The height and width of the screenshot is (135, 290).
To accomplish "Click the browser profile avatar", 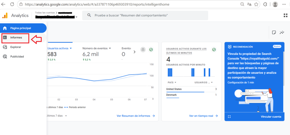I will click(x=275, y=4).
